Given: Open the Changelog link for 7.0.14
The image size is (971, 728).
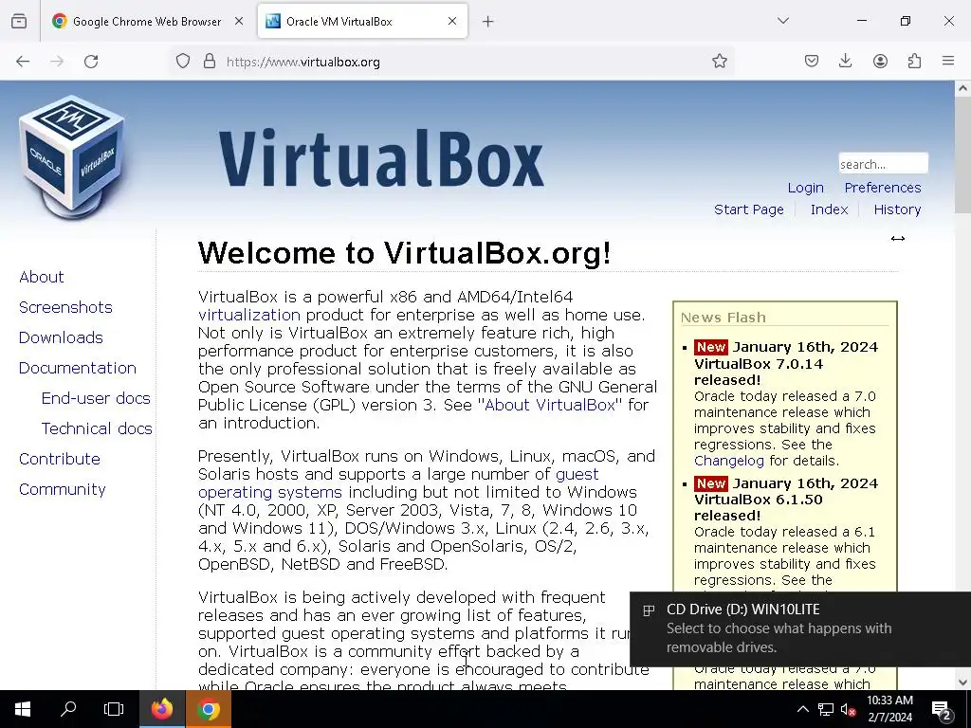Looking at the screenshot, I should pyautogui.click(x=729, y=461).
